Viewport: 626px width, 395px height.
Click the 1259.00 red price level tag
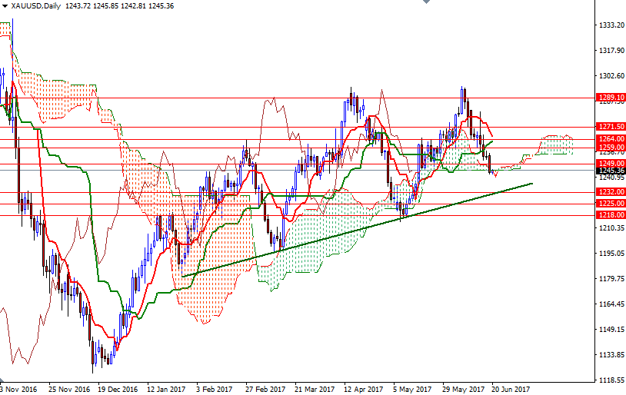(x=610, y=147)
